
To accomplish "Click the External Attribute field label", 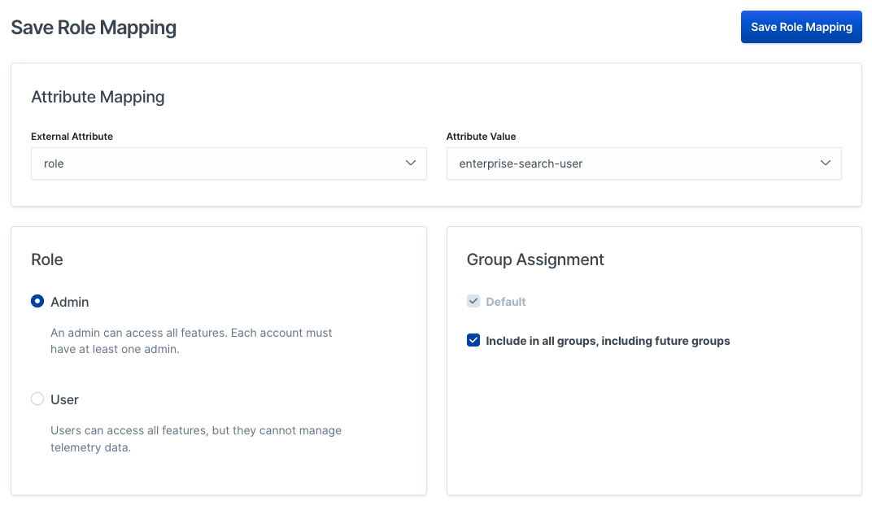I will (x=72, y=137).
